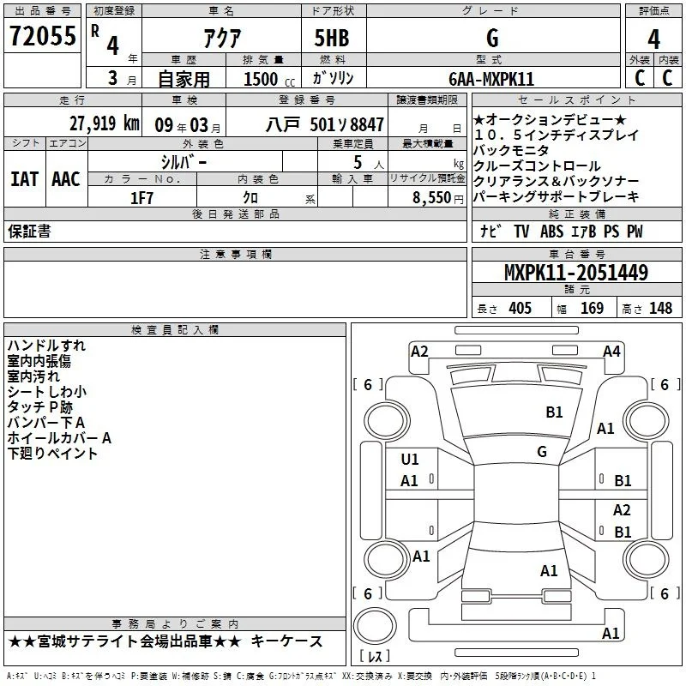Click the air conditioner code AAC
This screenshot has height=686, width=686.
[66, 179]
